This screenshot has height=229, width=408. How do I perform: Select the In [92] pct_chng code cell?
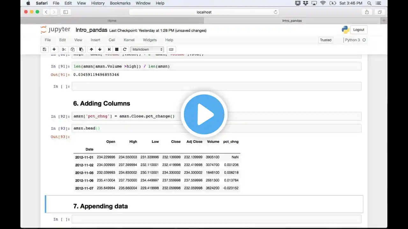pyautogui.click(x=216, y=116)
